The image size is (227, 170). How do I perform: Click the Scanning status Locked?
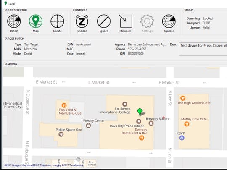pos(208,18)
